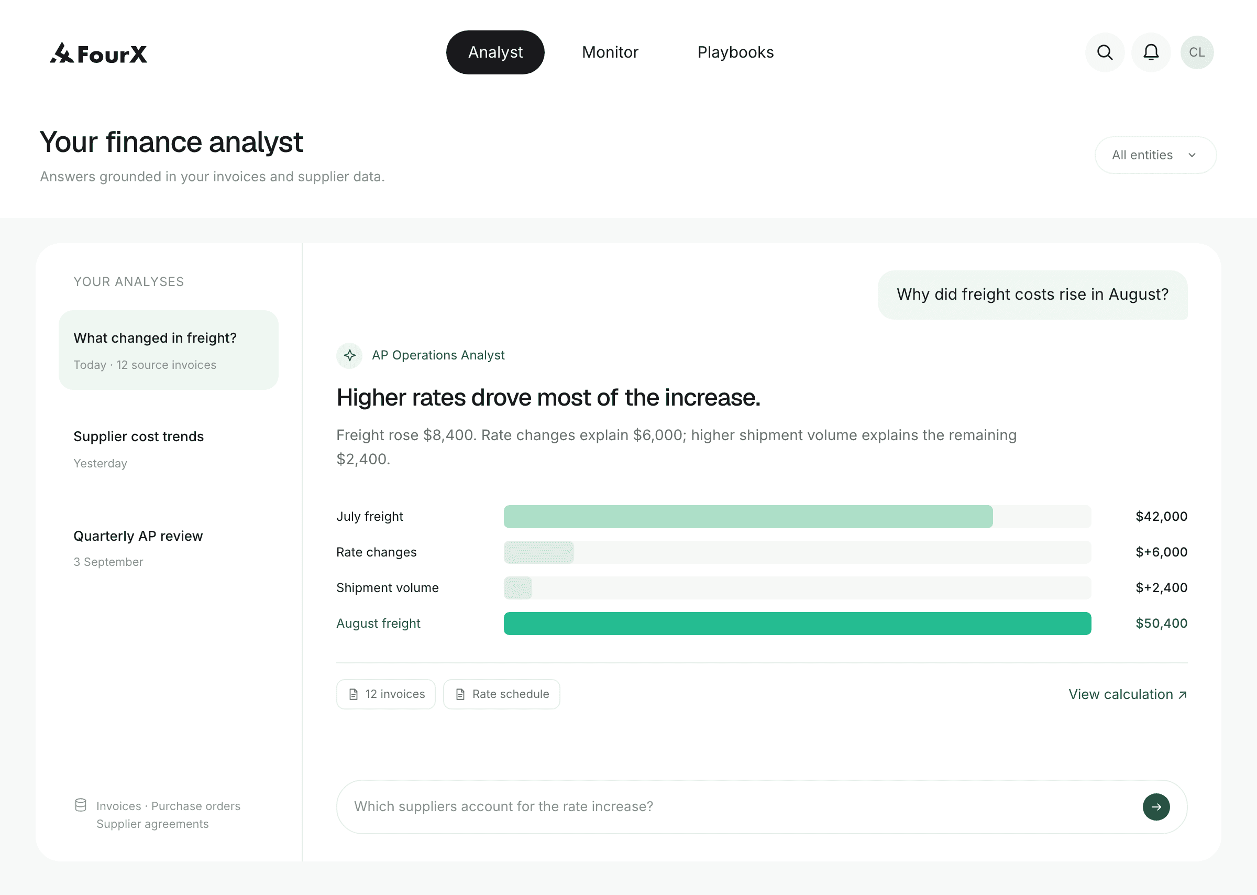Image resolution: width=1257 pixels, height=895 pixels.
Task: Click the $+6,000 rate changes value
Action: [1161, 552]
